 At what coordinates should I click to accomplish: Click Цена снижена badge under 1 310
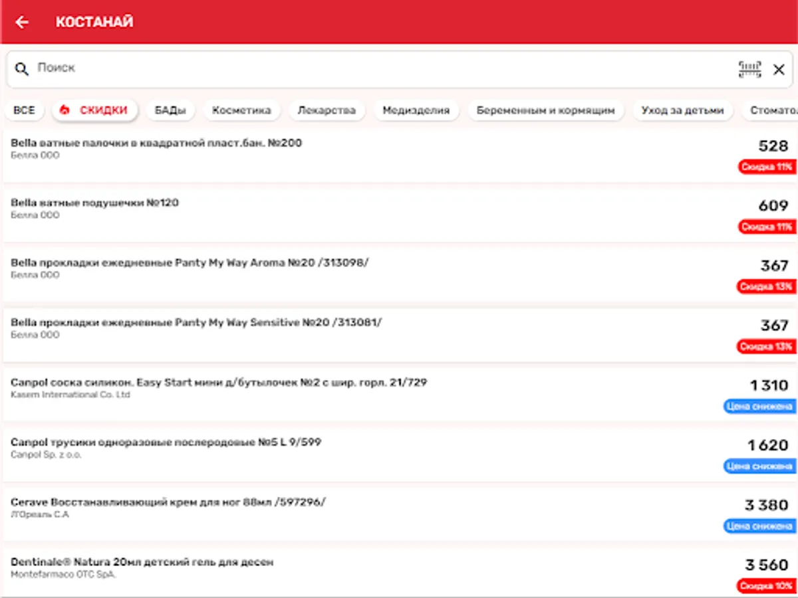(x=760, y=406)
